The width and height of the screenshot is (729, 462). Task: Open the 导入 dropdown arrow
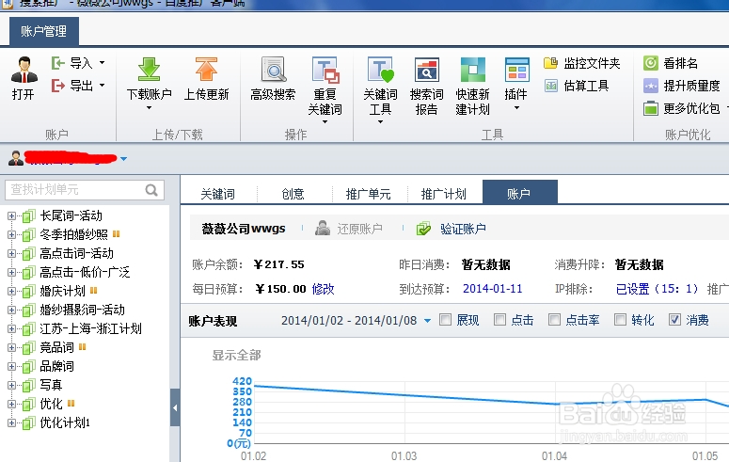point(102,62)
